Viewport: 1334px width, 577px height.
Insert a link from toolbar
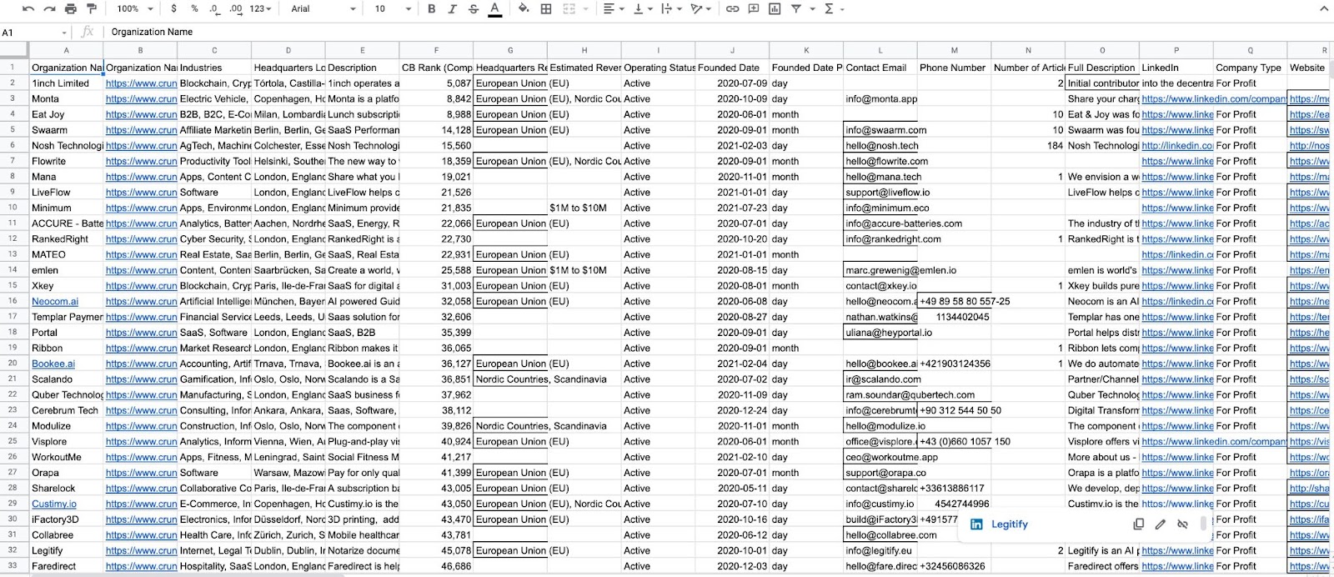(x=732, y=8)
